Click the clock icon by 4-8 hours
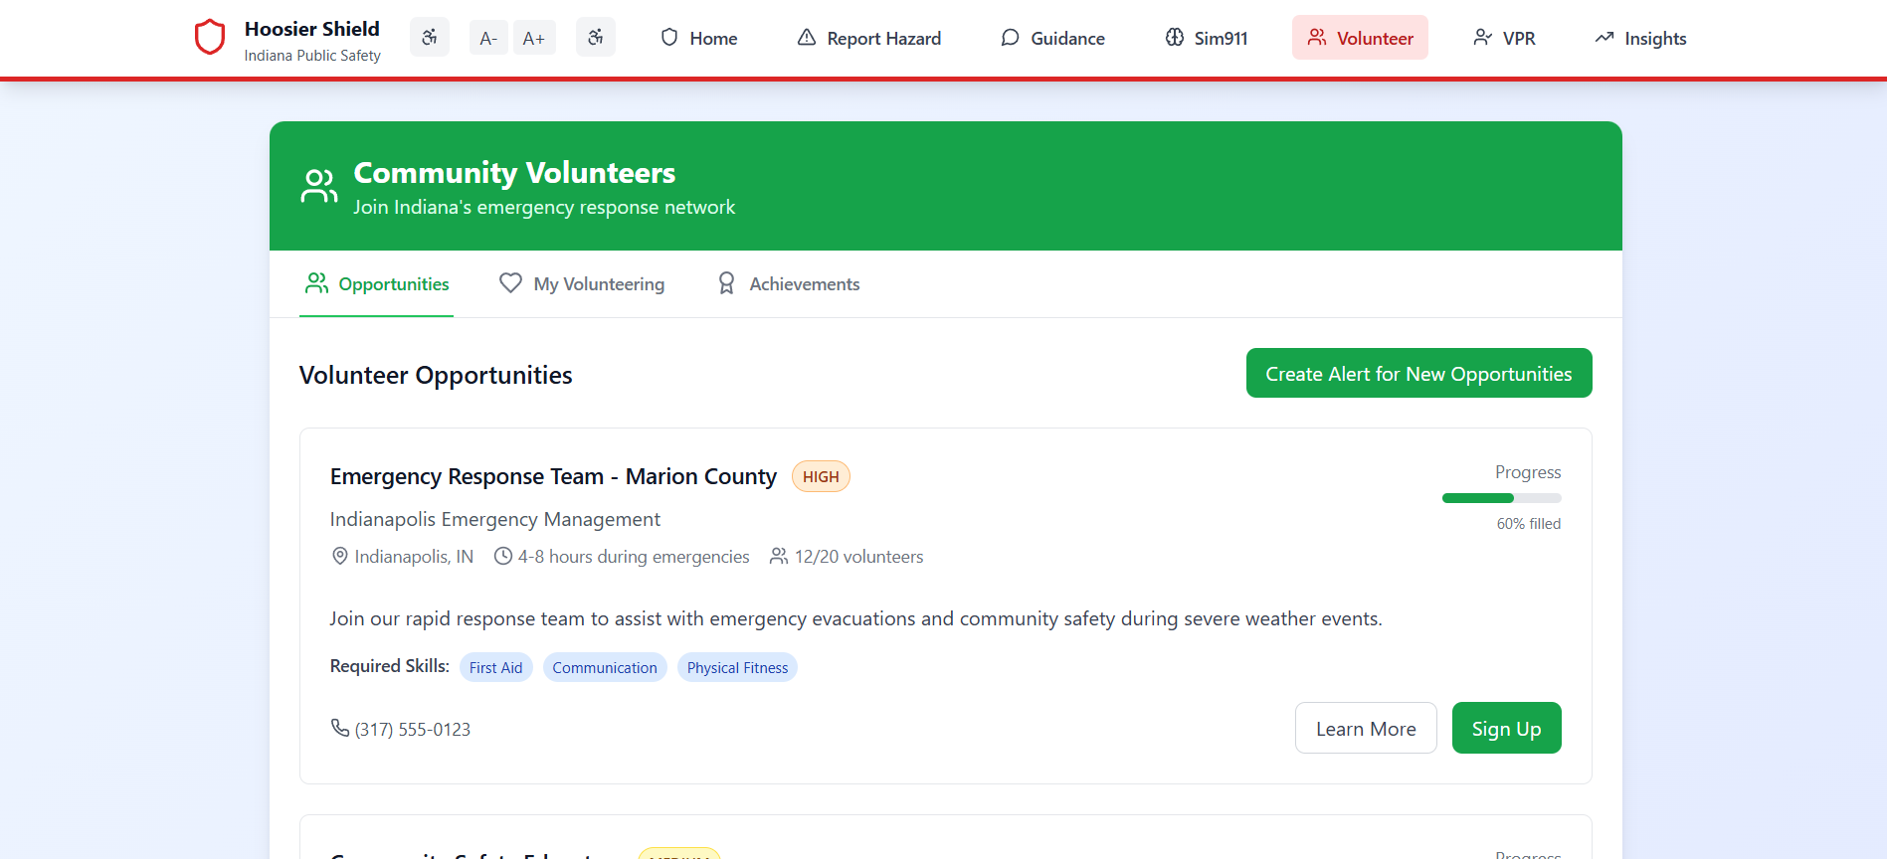This screenshot has height=859, width=1887. point(503,556)
